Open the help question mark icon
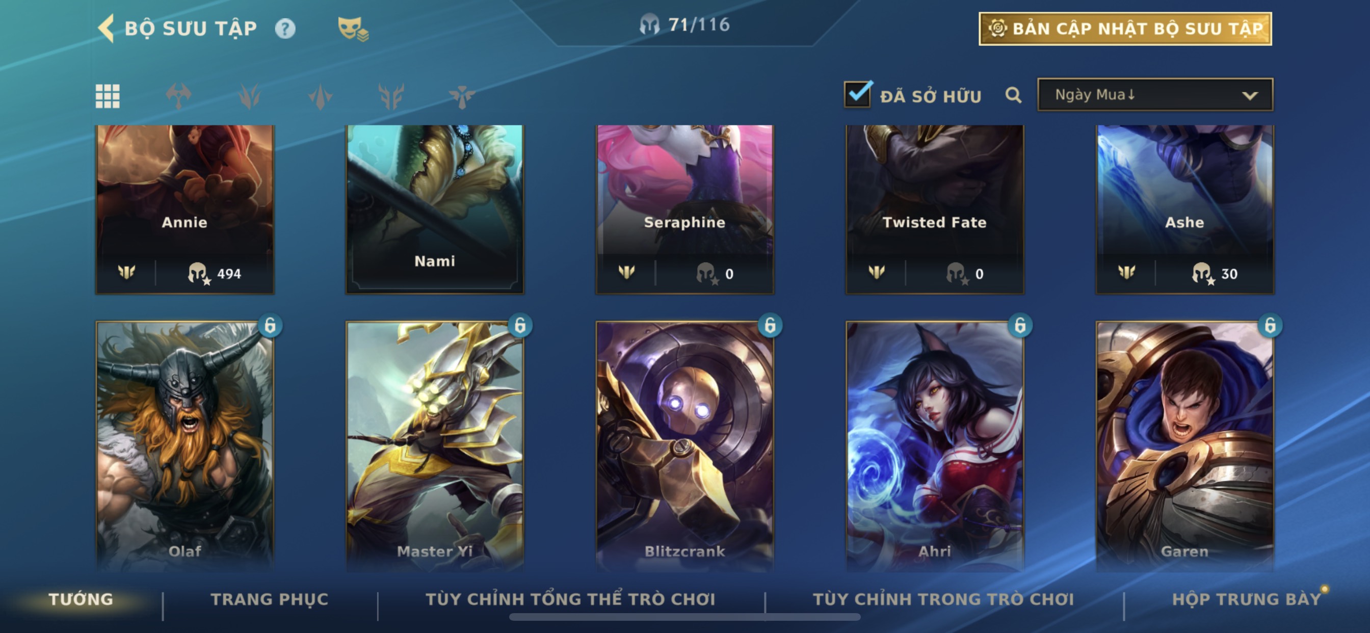This screenshot has width=1370, height=633. coord(285,28)
